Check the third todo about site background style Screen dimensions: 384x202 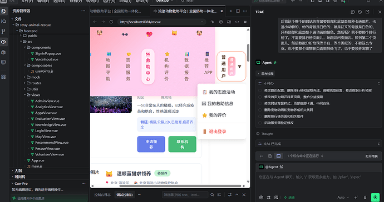tap(260, 103)
